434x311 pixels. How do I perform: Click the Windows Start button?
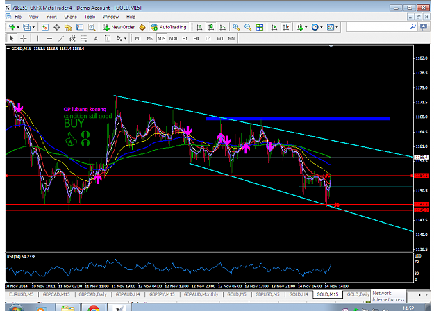click(x=15, y=308)
